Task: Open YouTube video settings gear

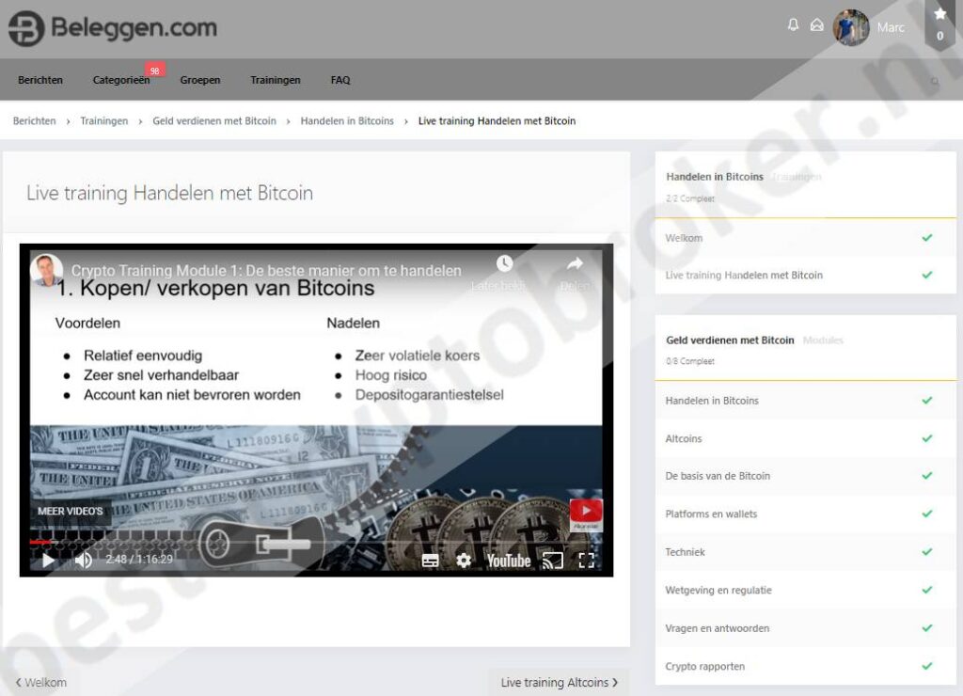Action: [x=464, y=561]
